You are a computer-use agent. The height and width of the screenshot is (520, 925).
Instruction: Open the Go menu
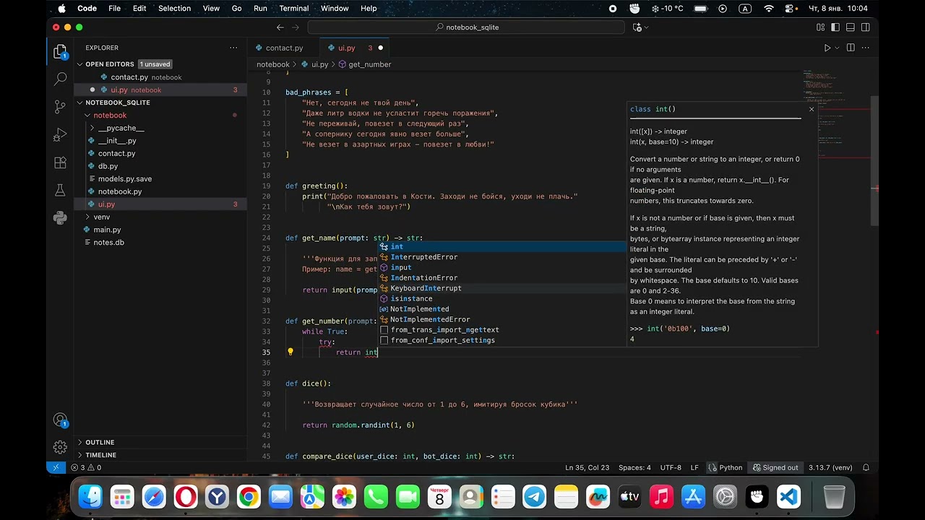[236, 9]
